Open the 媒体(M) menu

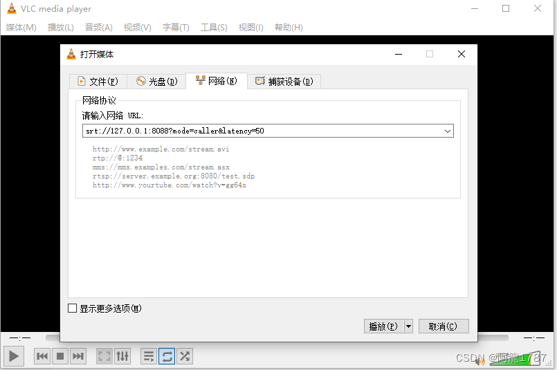tap(21, 28)
